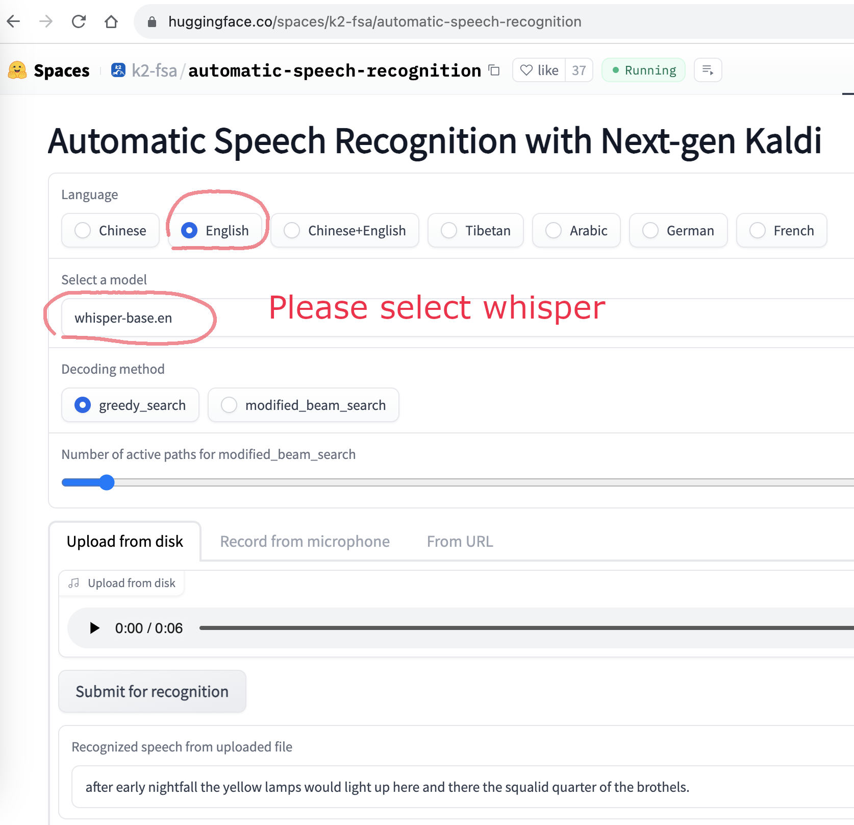854x825 pixels.
Task: Switch to From URL tab
Action: pyautogui.click(x=460, y=541)
